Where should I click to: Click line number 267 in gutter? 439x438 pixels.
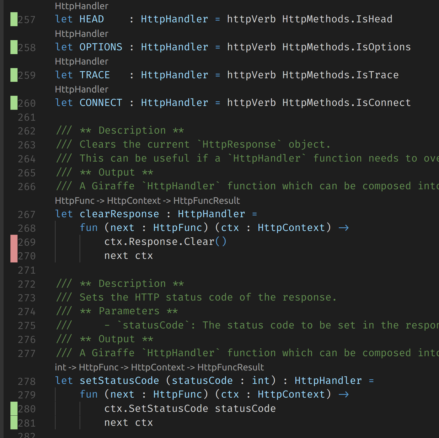(x=27, y=214)
